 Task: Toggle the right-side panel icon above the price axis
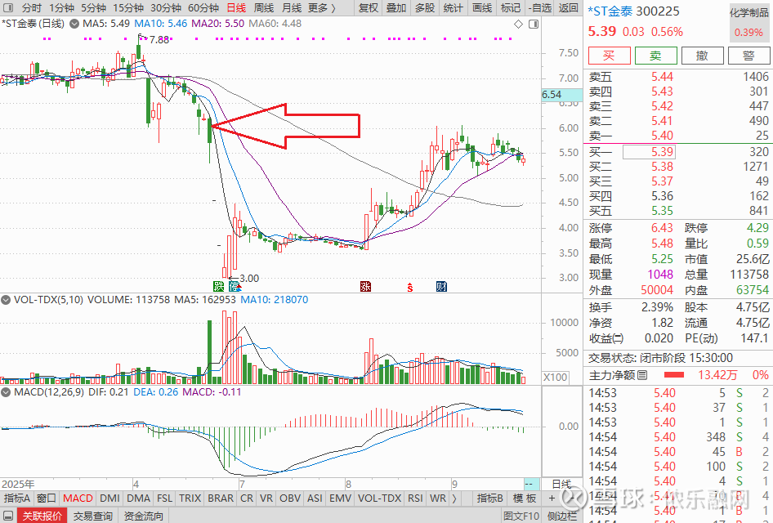534,25
